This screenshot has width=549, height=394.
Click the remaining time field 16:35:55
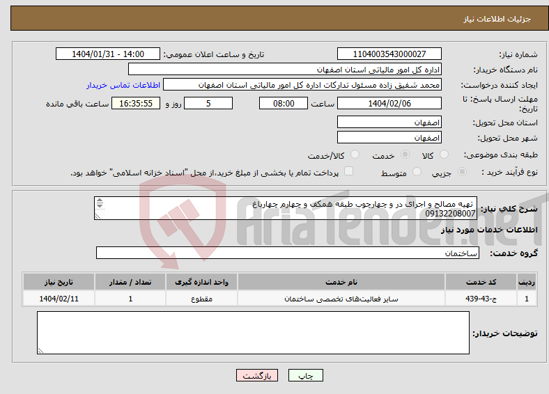(x=136, y=103)
